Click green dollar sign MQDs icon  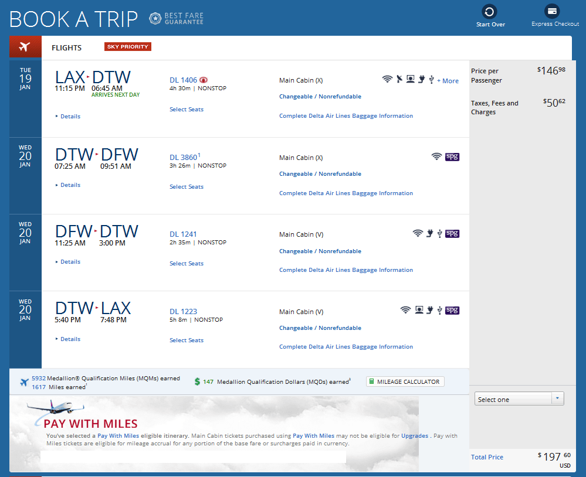(x=197, y=381)
